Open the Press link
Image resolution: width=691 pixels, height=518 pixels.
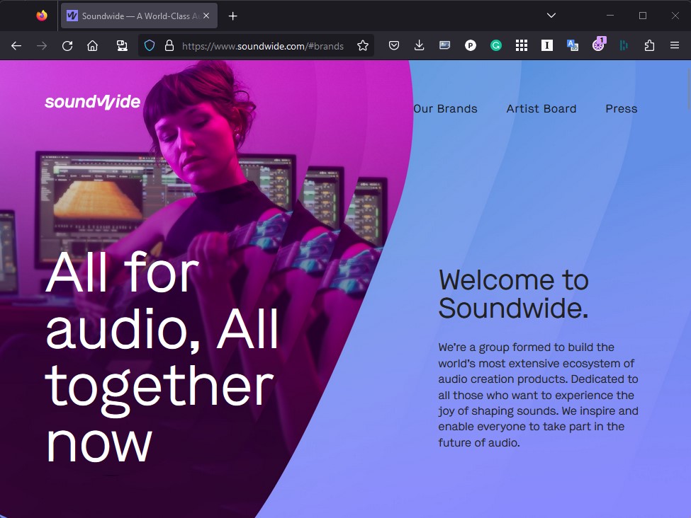pos(621,109)
